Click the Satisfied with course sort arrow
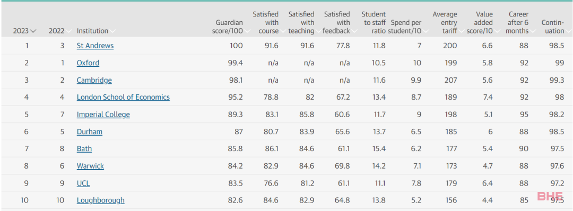Image resolution: width=573 pixels, height=211 pixels. 283,31
